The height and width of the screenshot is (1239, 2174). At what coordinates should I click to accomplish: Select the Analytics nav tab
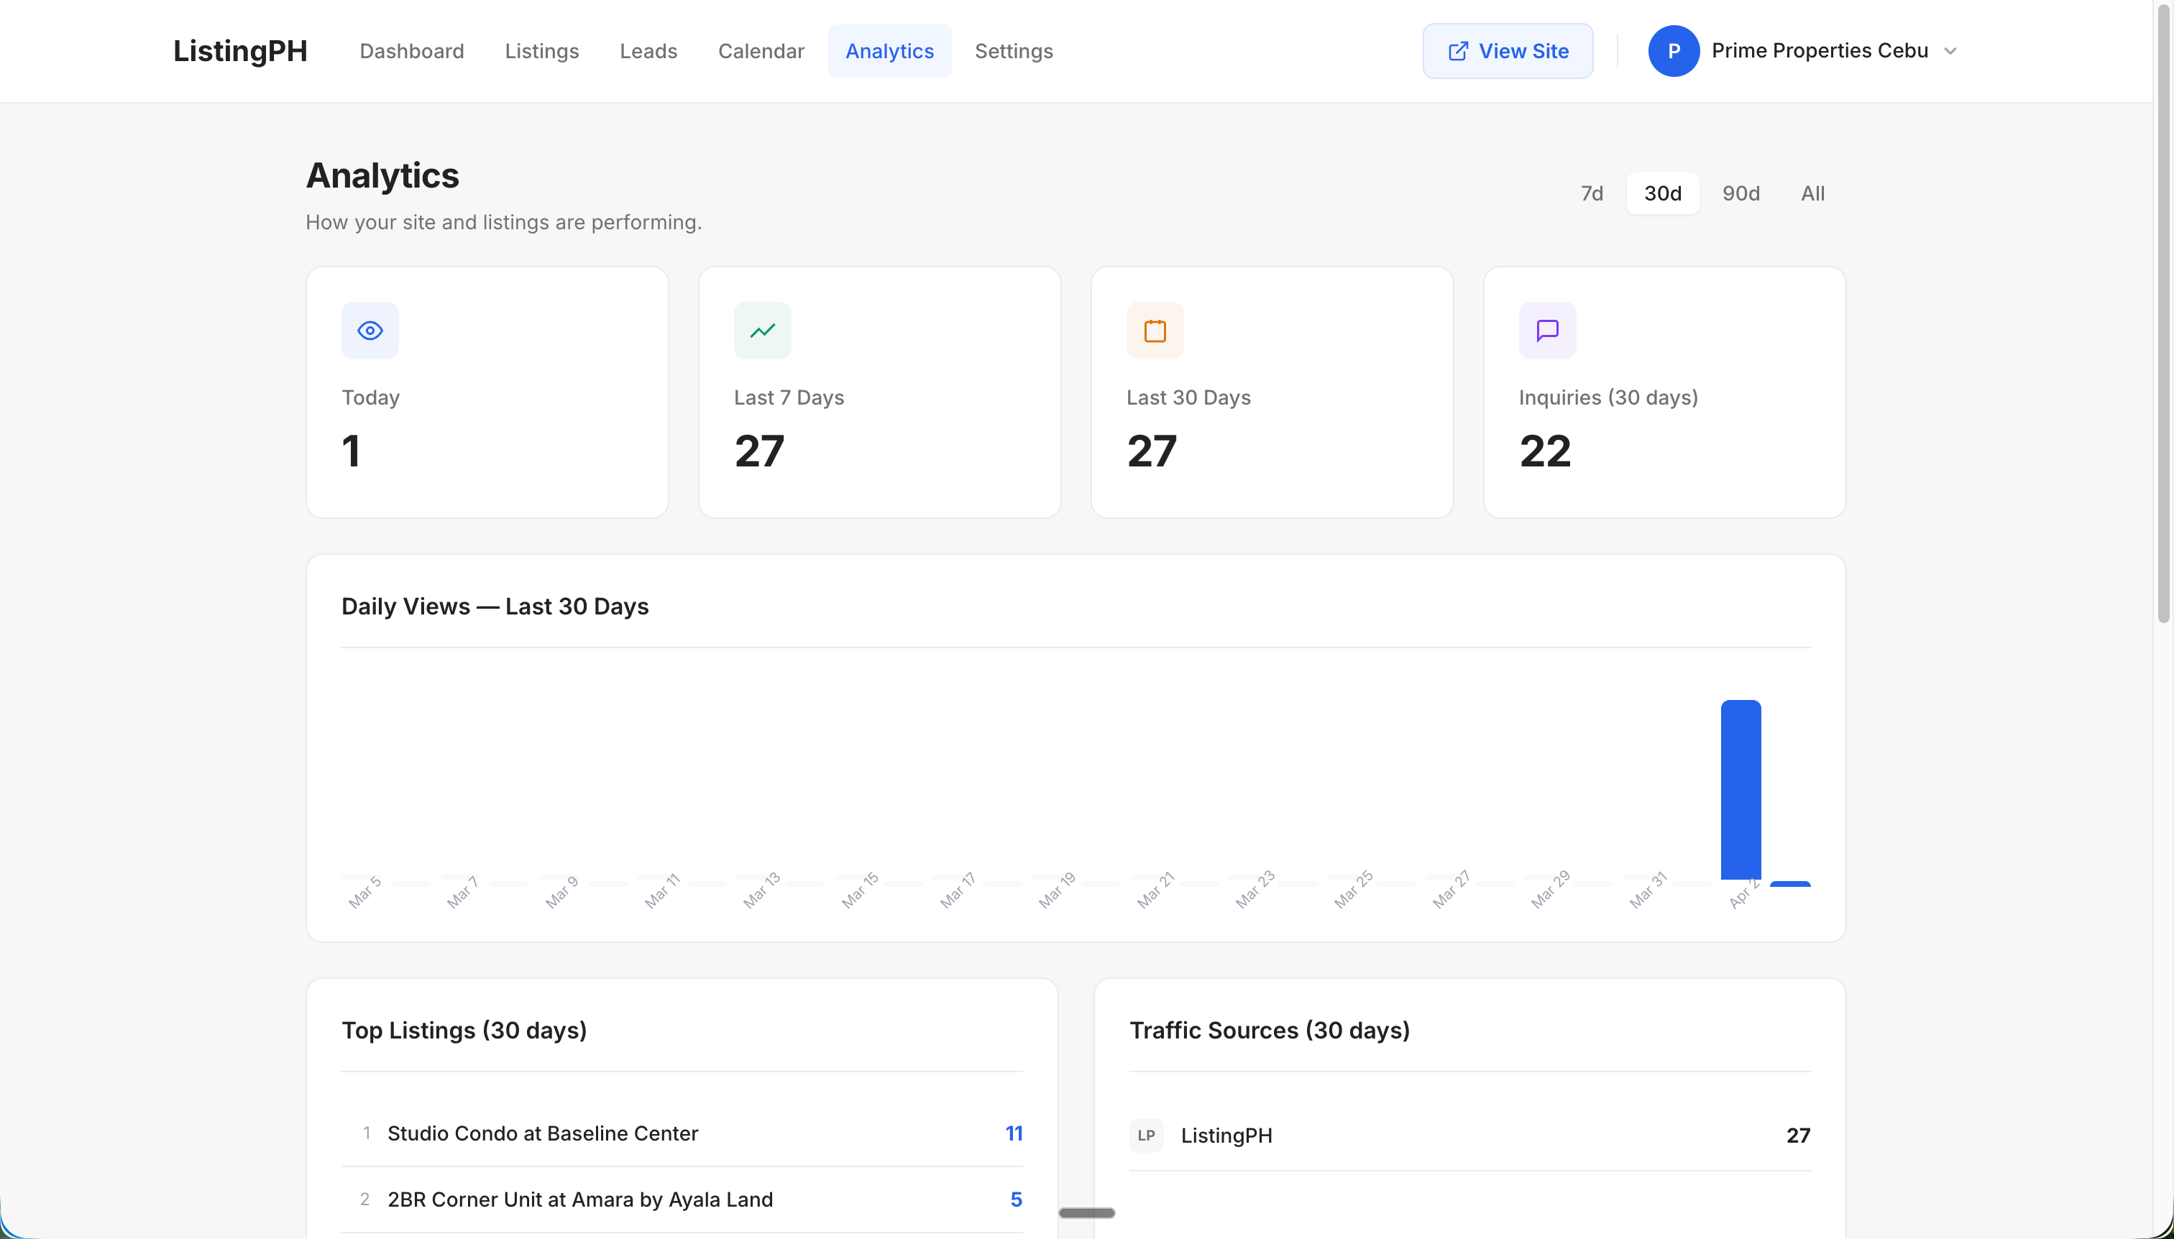[889, 51]
